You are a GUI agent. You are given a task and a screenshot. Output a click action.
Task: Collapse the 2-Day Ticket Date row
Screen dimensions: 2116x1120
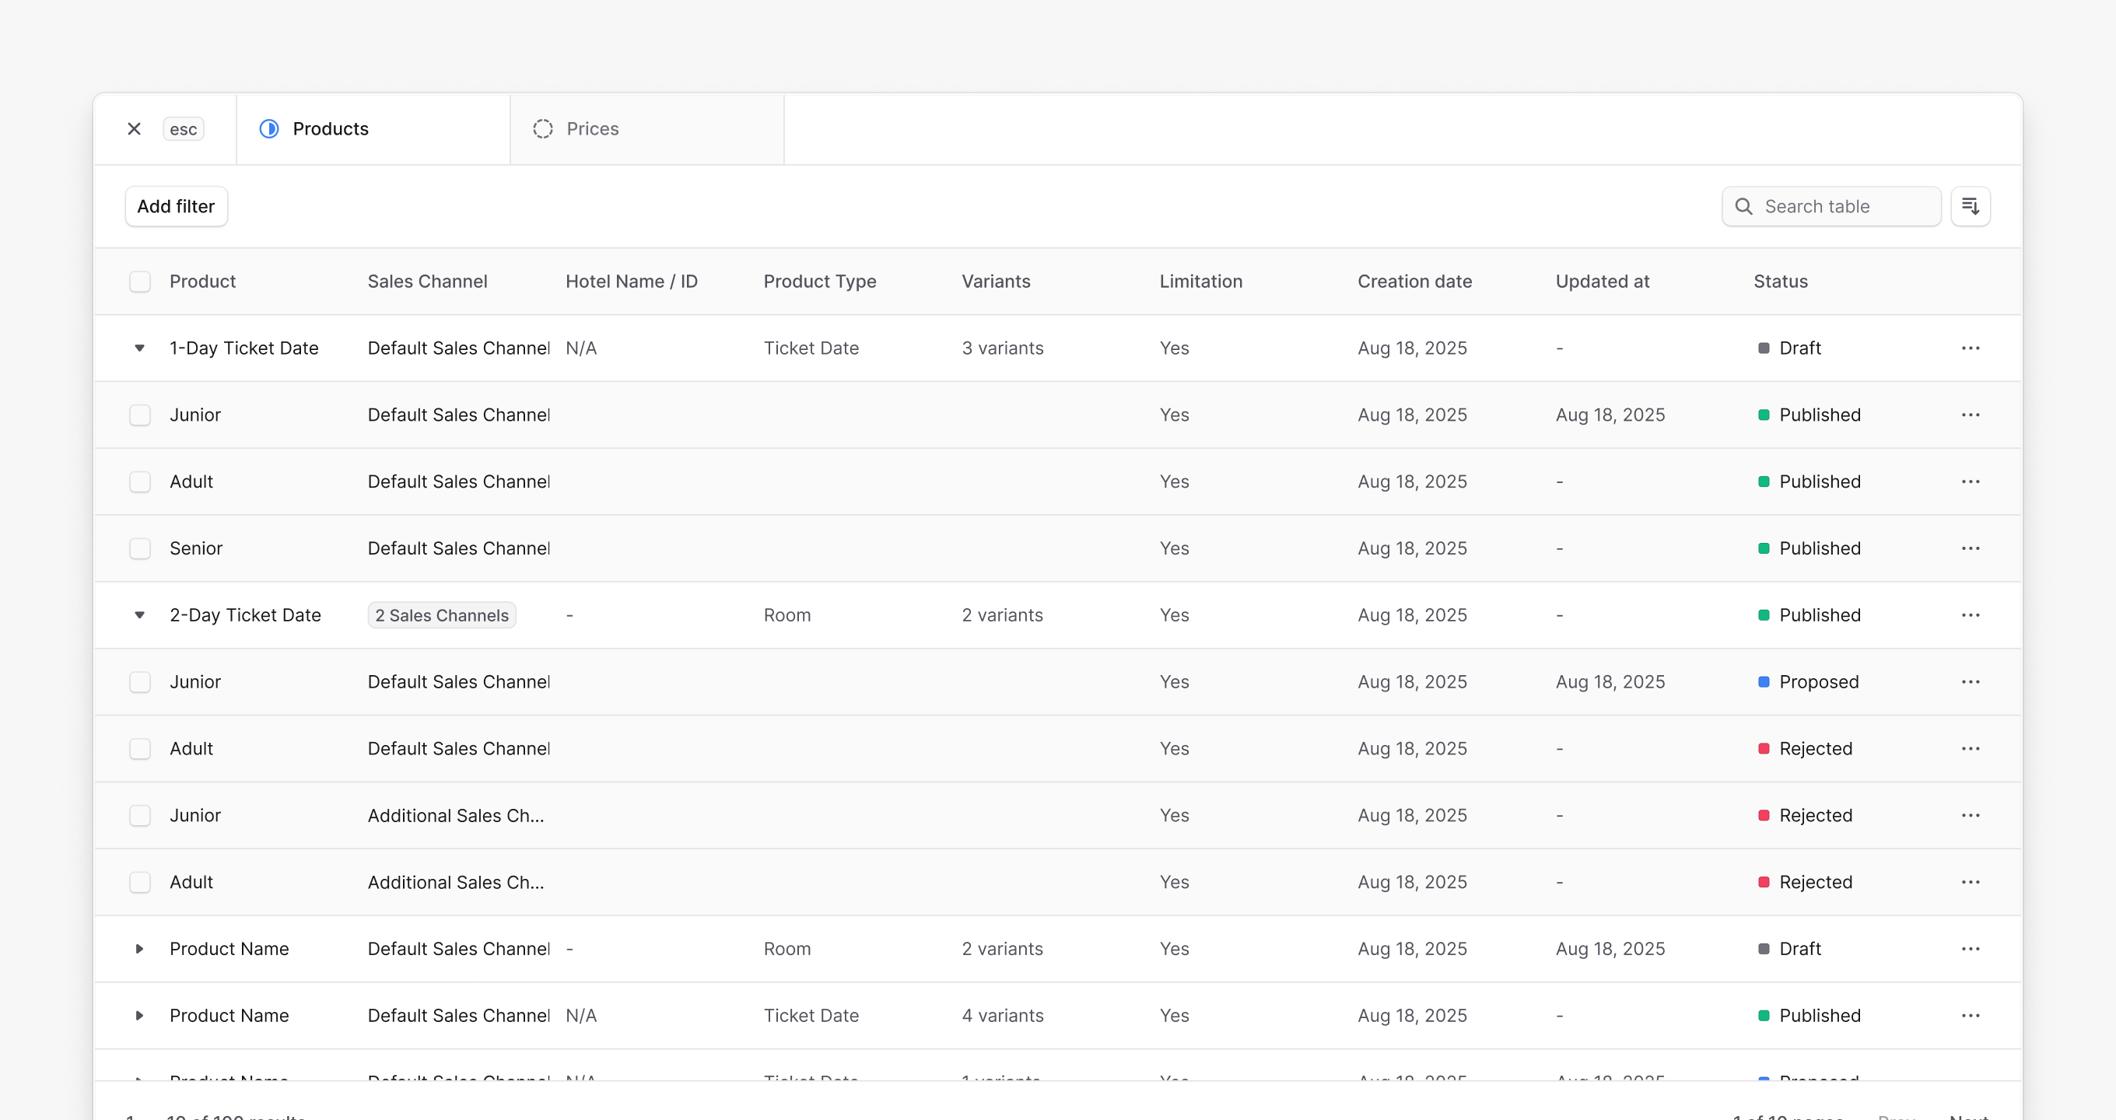coord(140,615)
